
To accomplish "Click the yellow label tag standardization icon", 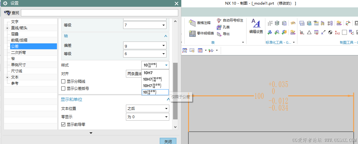I will click(x=293, y=23).
